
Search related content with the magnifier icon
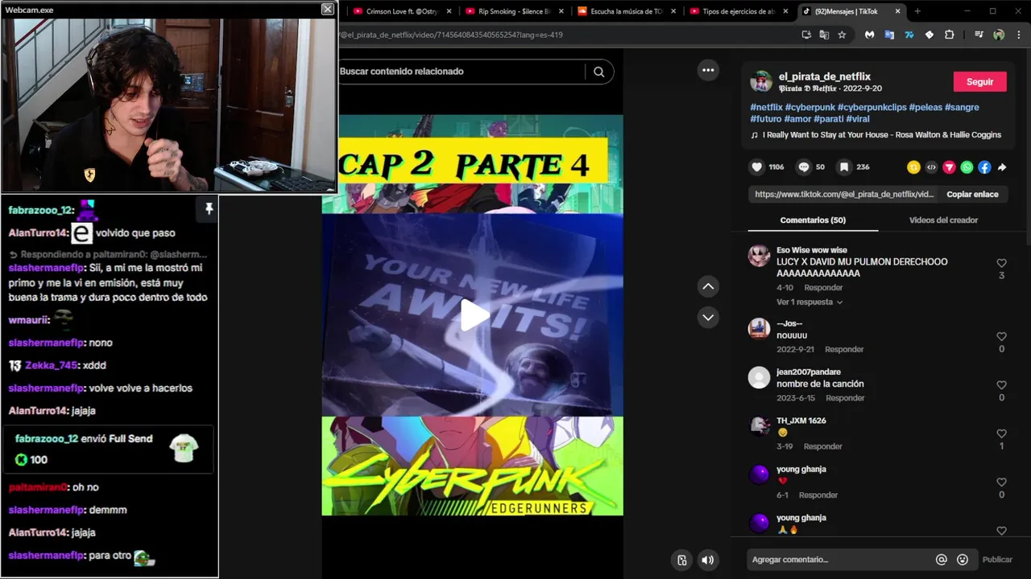click(x=598, y=72)
